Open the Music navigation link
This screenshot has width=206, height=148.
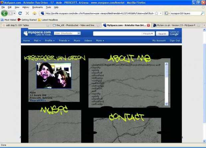tap(77, 40)
